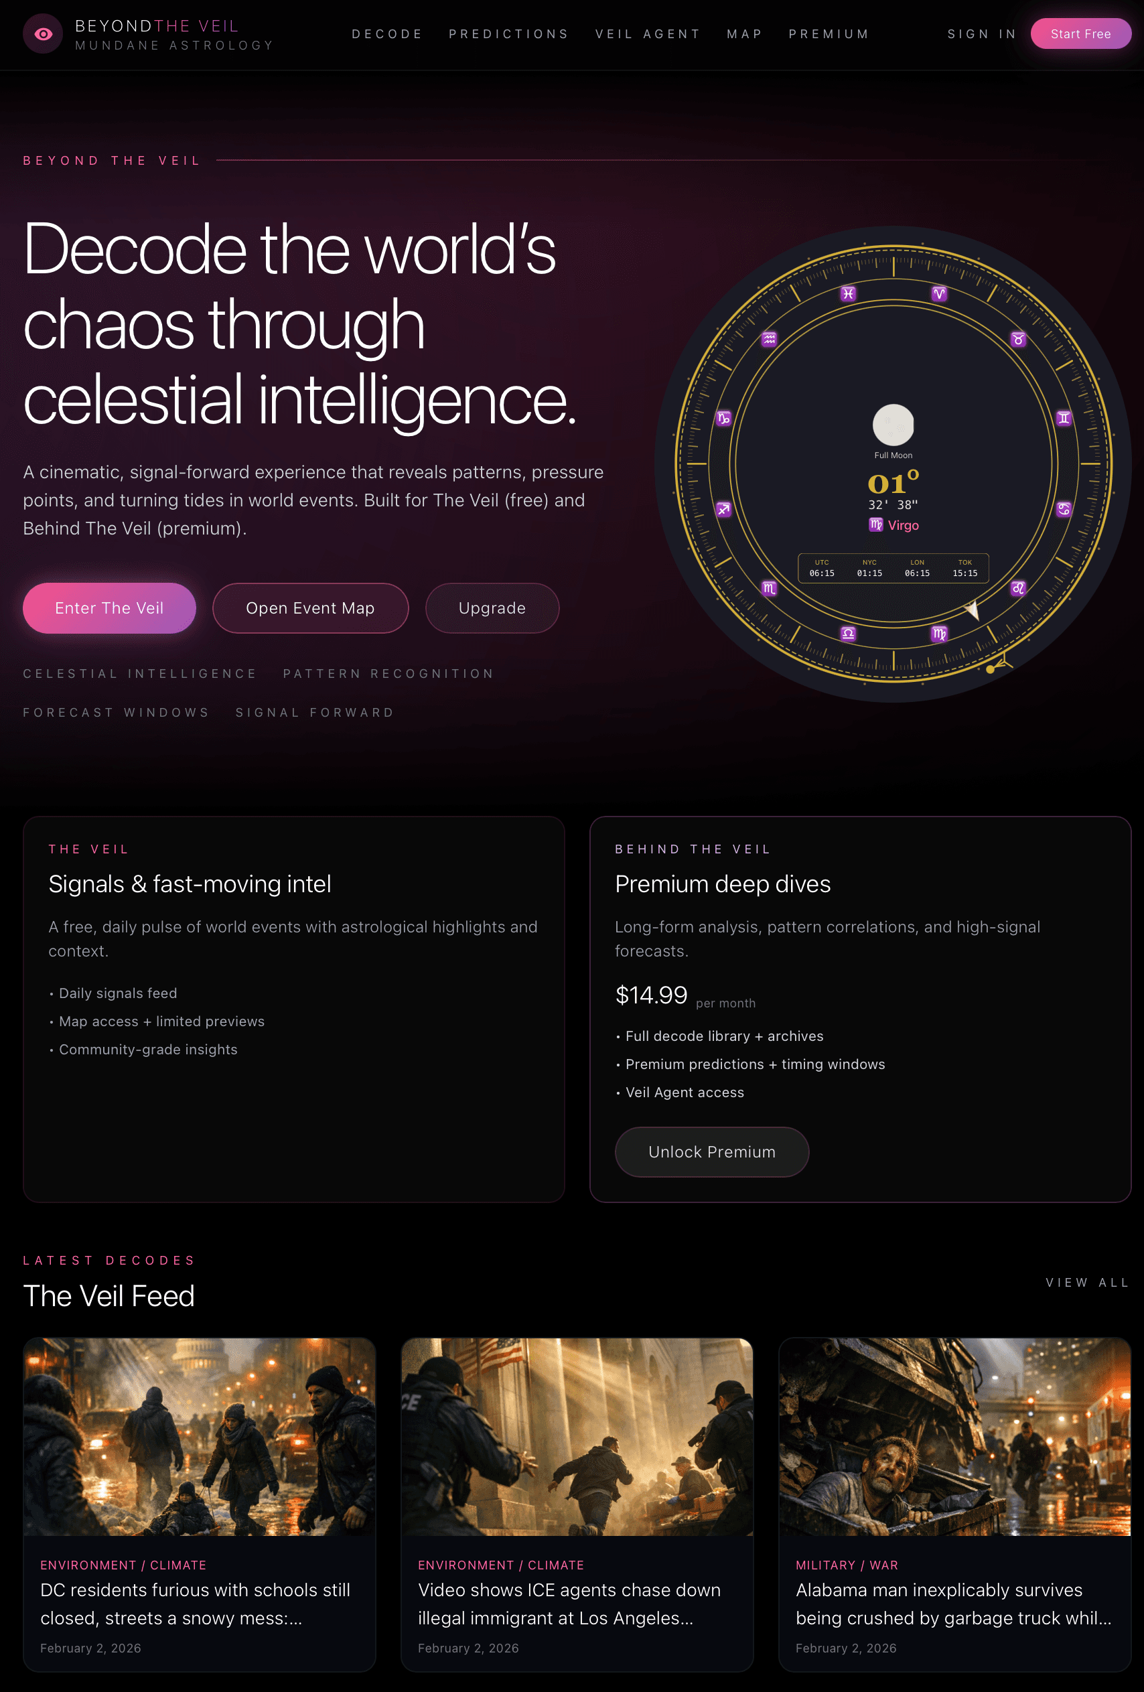Click the Leo glyph on the wheel

pos(1018,588)
